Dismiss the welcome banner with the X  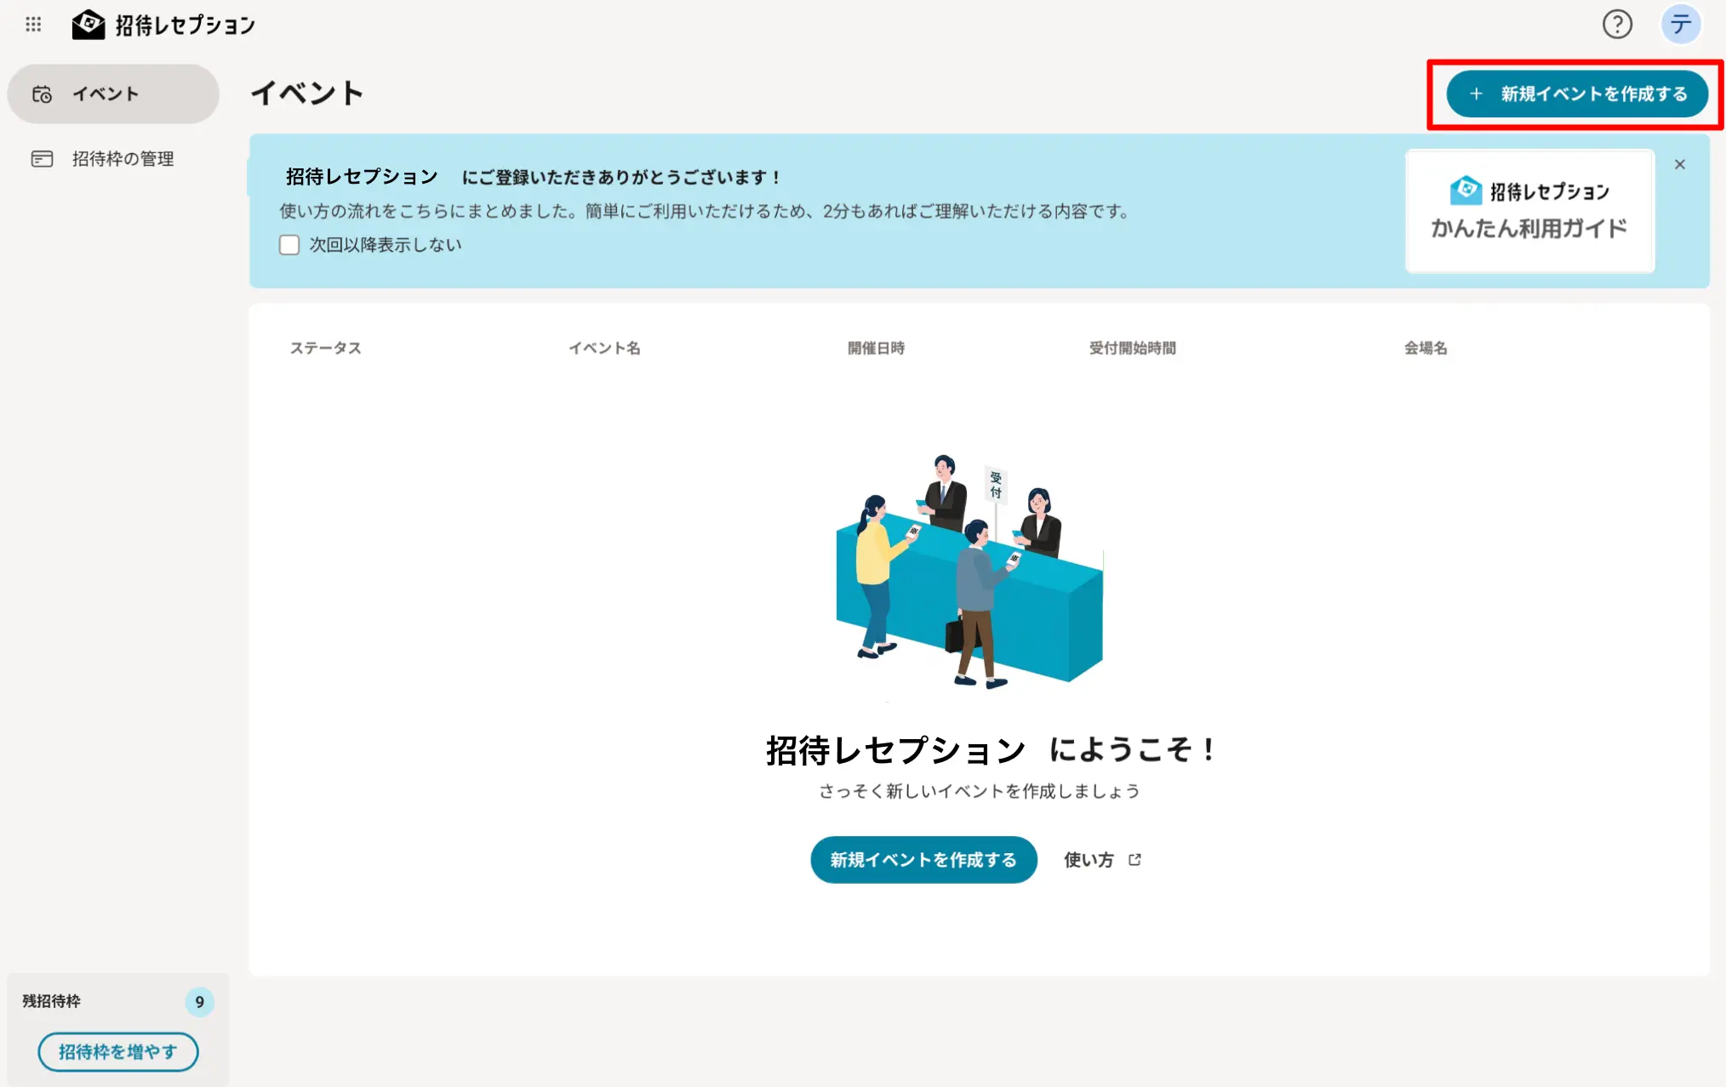coord(1680,165)
